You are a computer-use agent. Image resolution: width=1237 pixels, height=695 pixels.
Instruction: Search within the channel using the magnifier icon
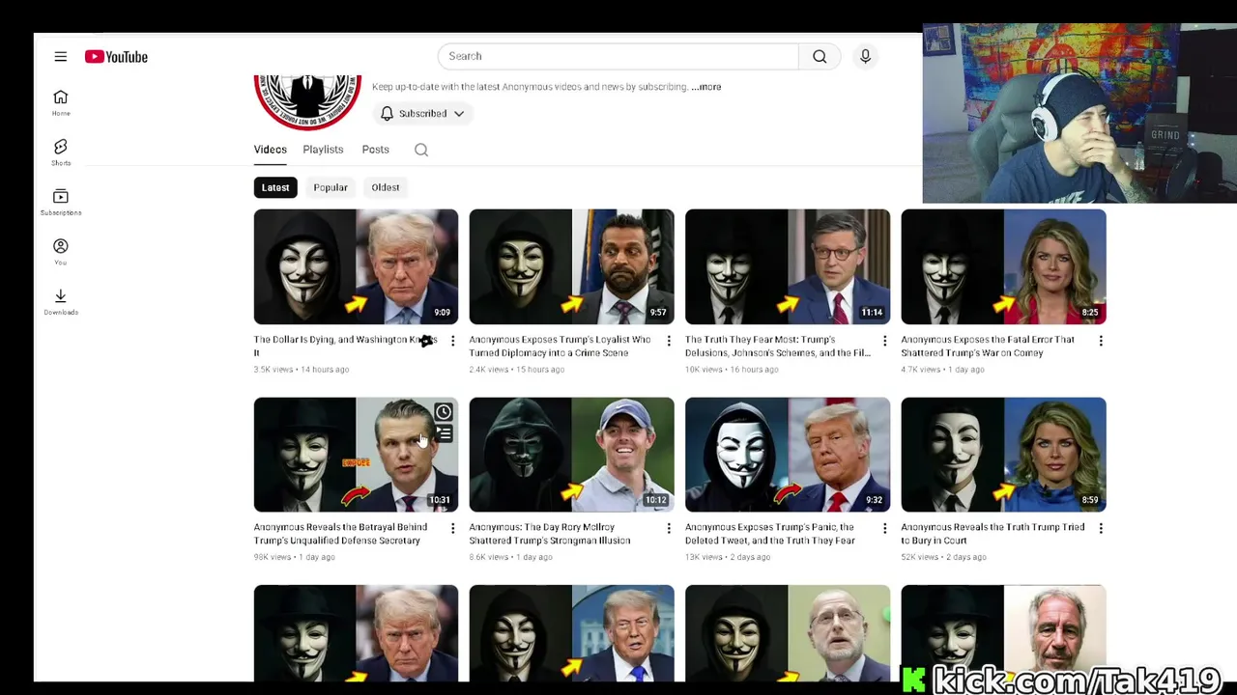421,150
